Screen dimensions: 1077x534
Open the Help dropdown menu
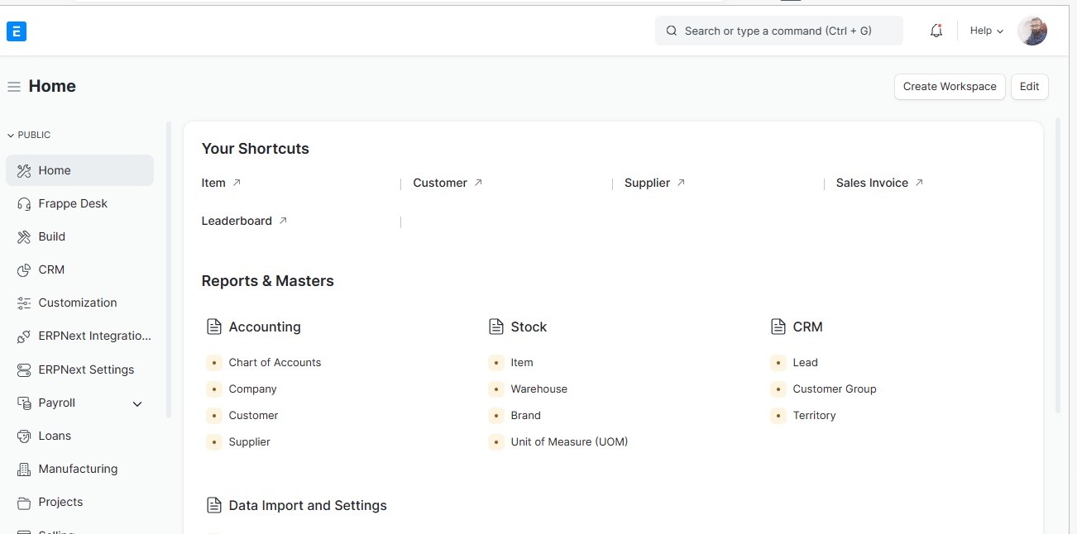[986, 31]
